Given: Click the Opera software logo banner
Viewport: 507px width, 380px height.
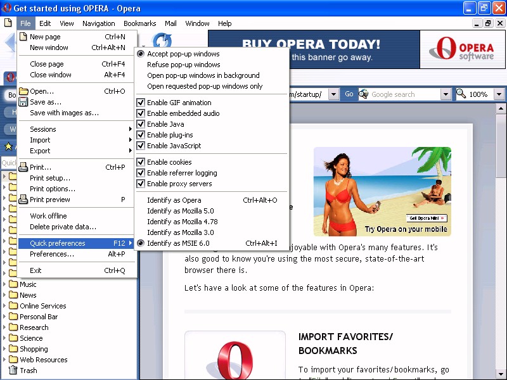Looking at the screenshot, I should coord(463,49).
